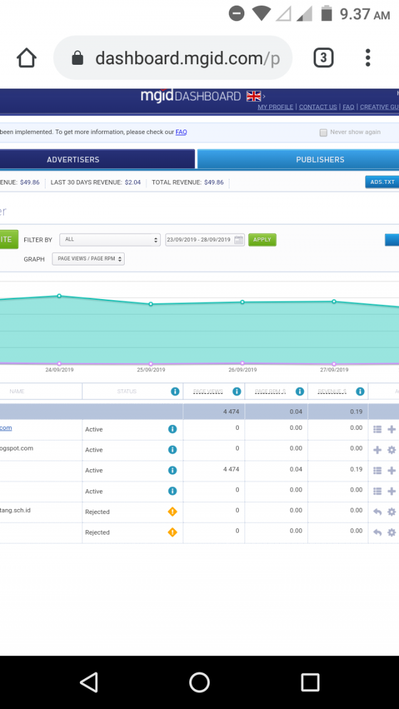Click the info icon beside PAGE VIEWS header

click(237, 392)
